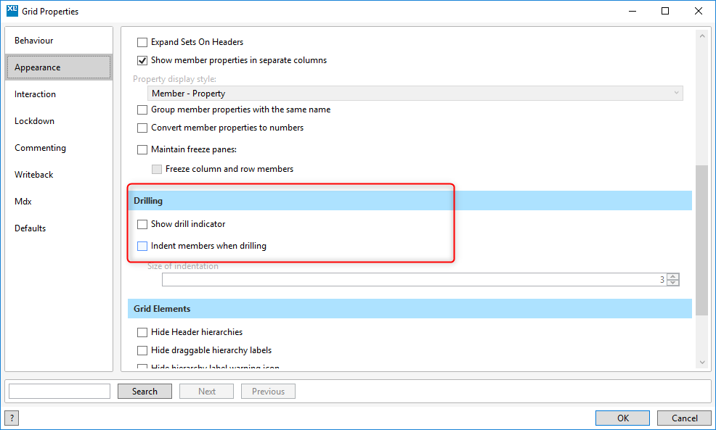Click the XL app icon in title bar
The height and width of the screenshot is (430, 716).
pos(12,11)
